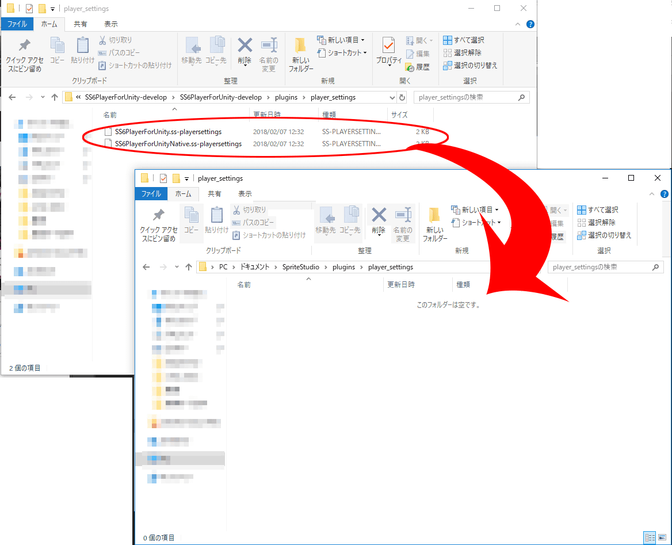Collapse ribbon chevron in front window

coord(652,195)
